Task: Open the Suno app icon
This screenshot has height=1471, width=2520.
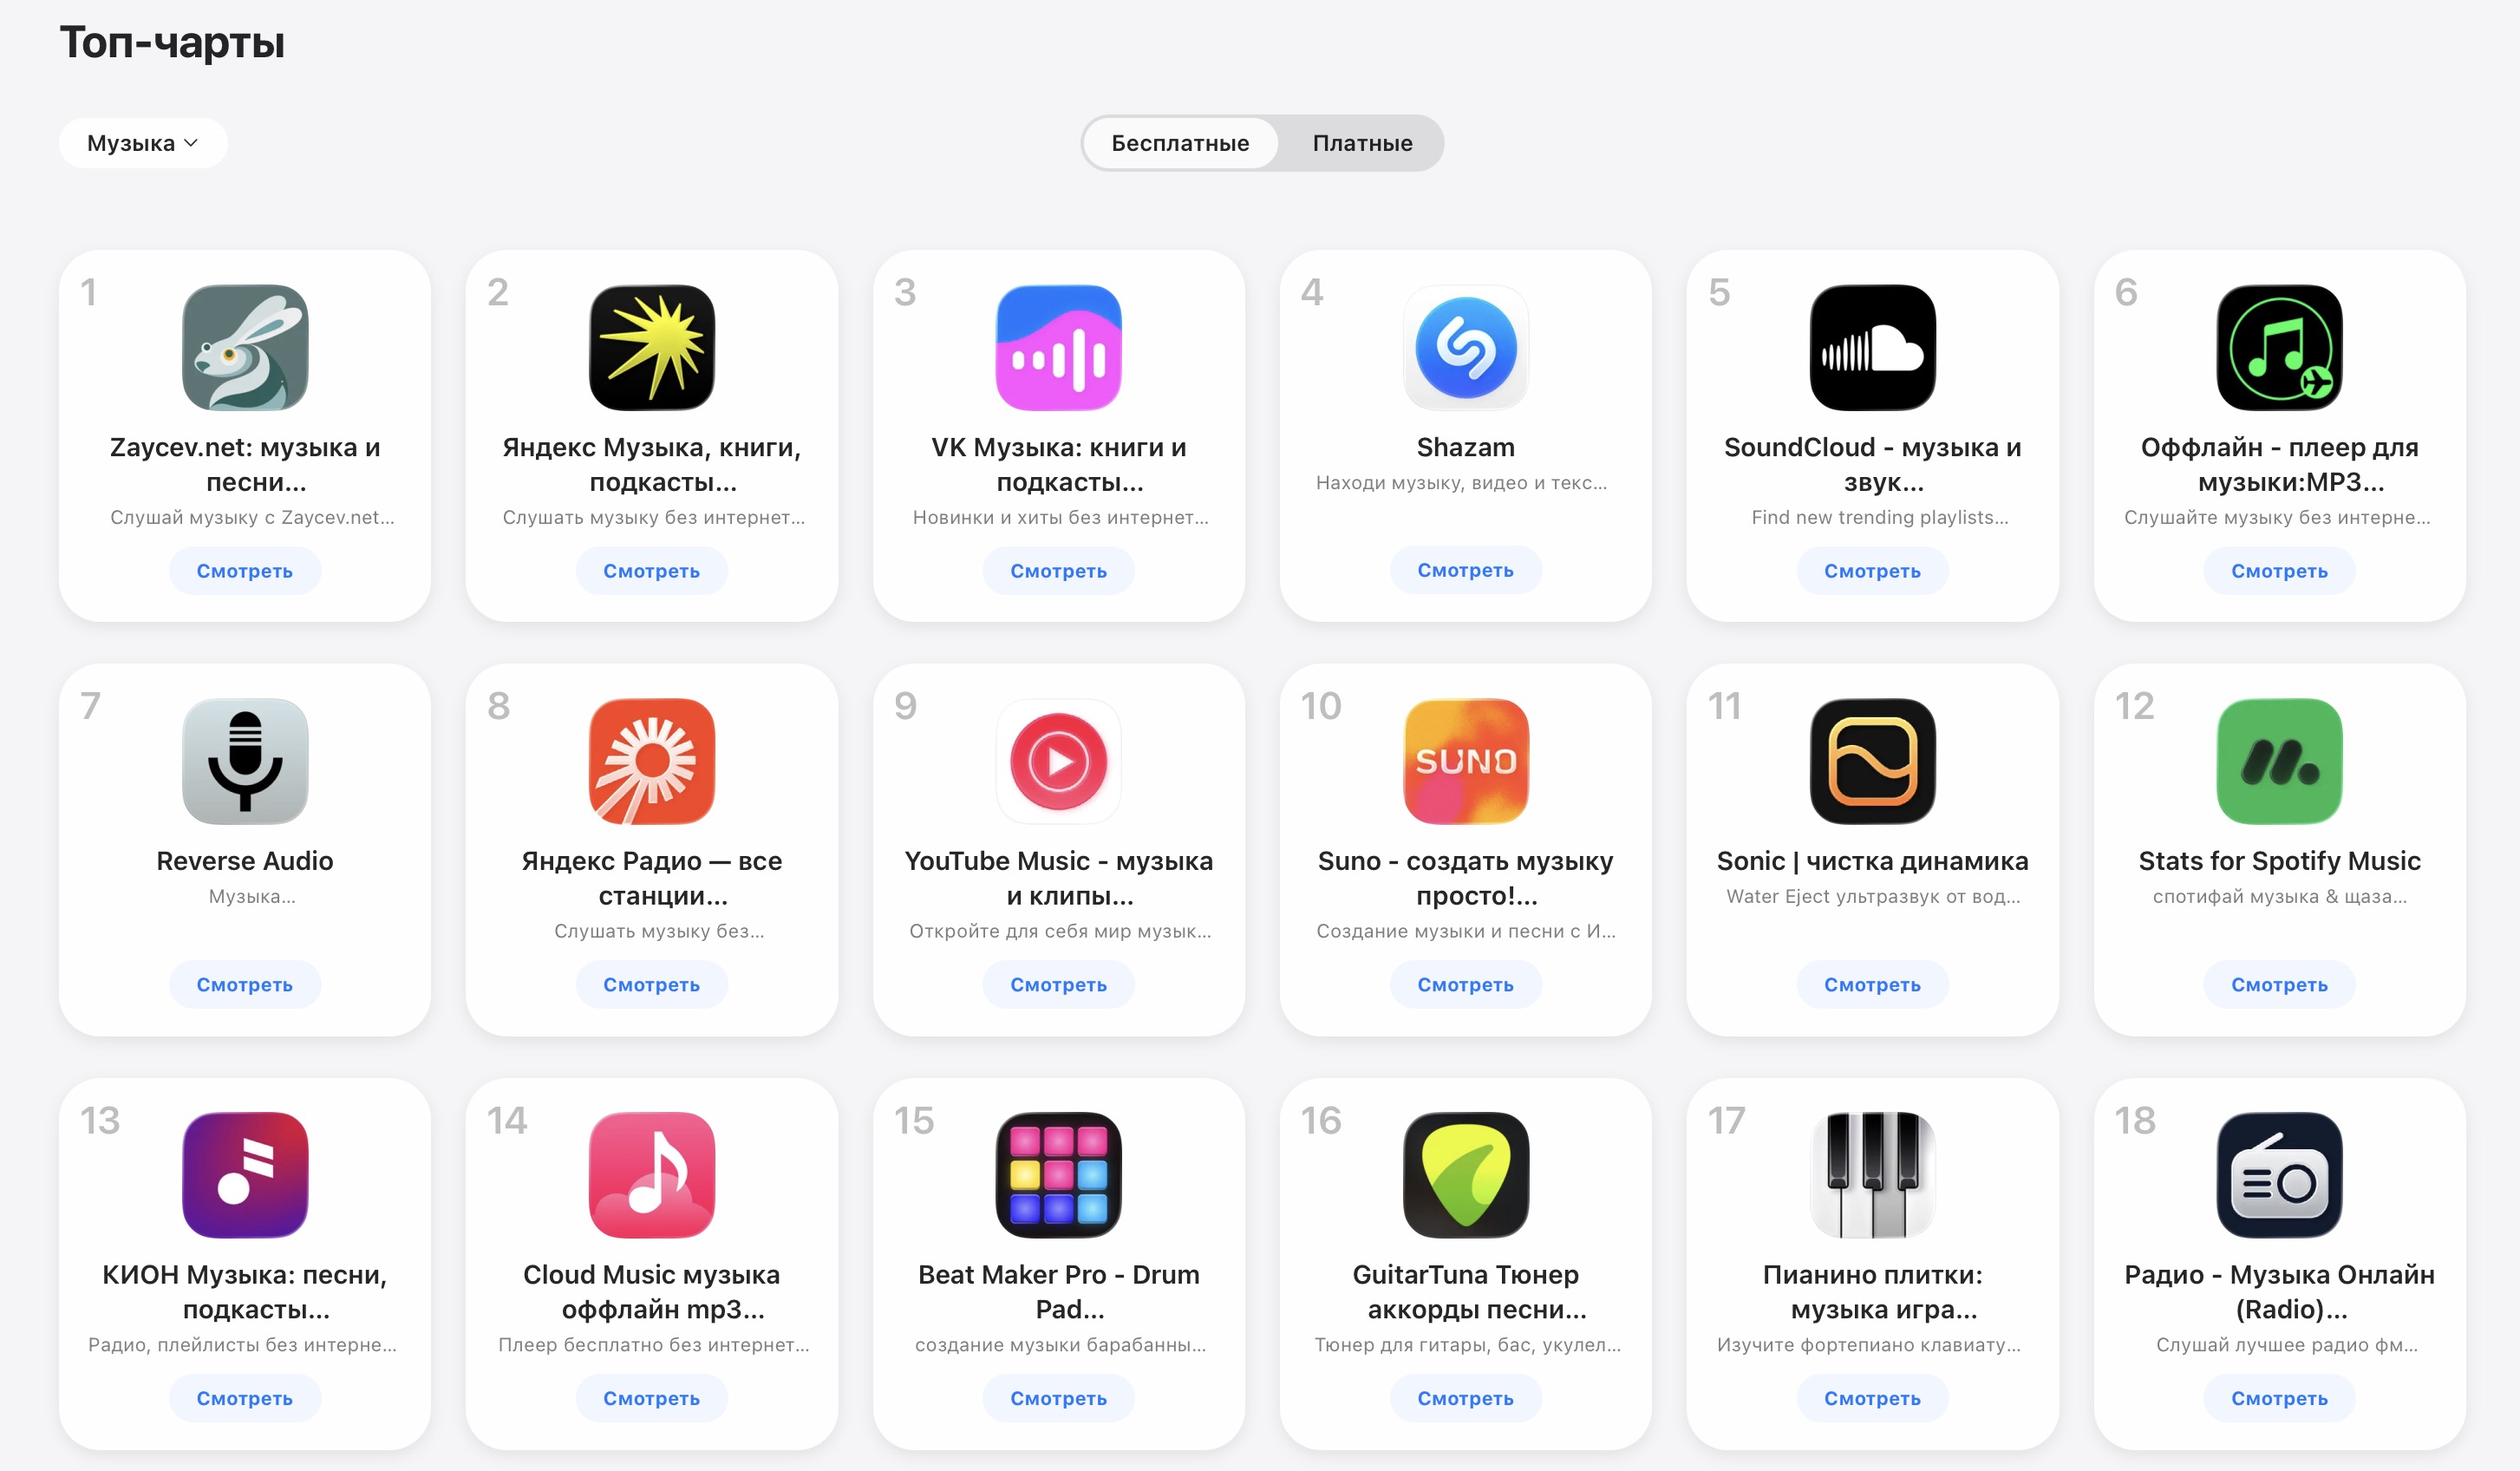Action: [1465, 761]
